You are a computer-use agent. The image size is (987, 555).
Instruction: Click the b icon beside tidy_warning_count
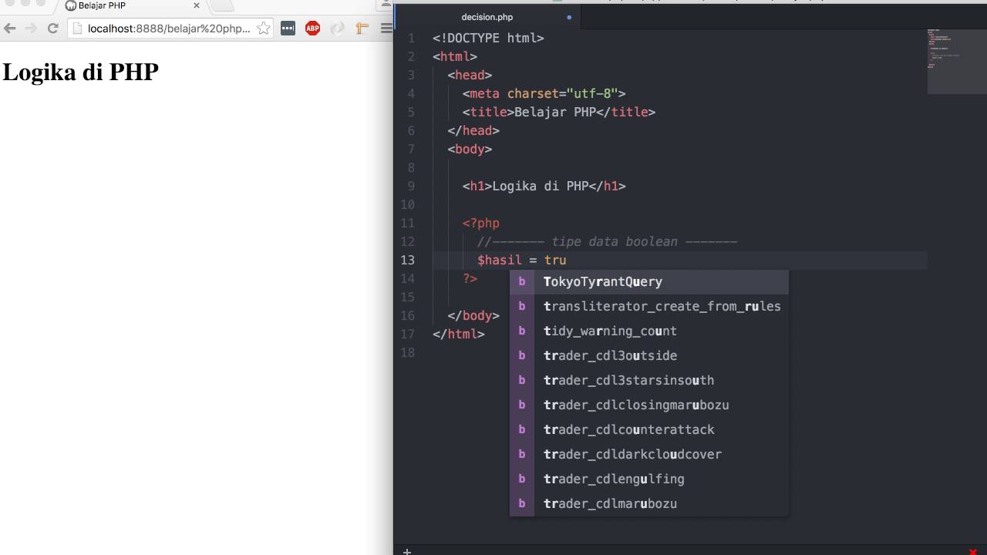pos(522,331)
